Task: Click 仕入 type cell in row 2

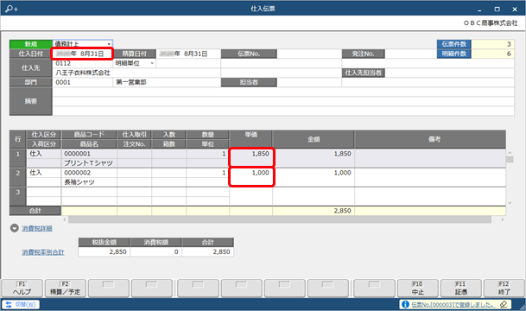Action: coord(43,173)
